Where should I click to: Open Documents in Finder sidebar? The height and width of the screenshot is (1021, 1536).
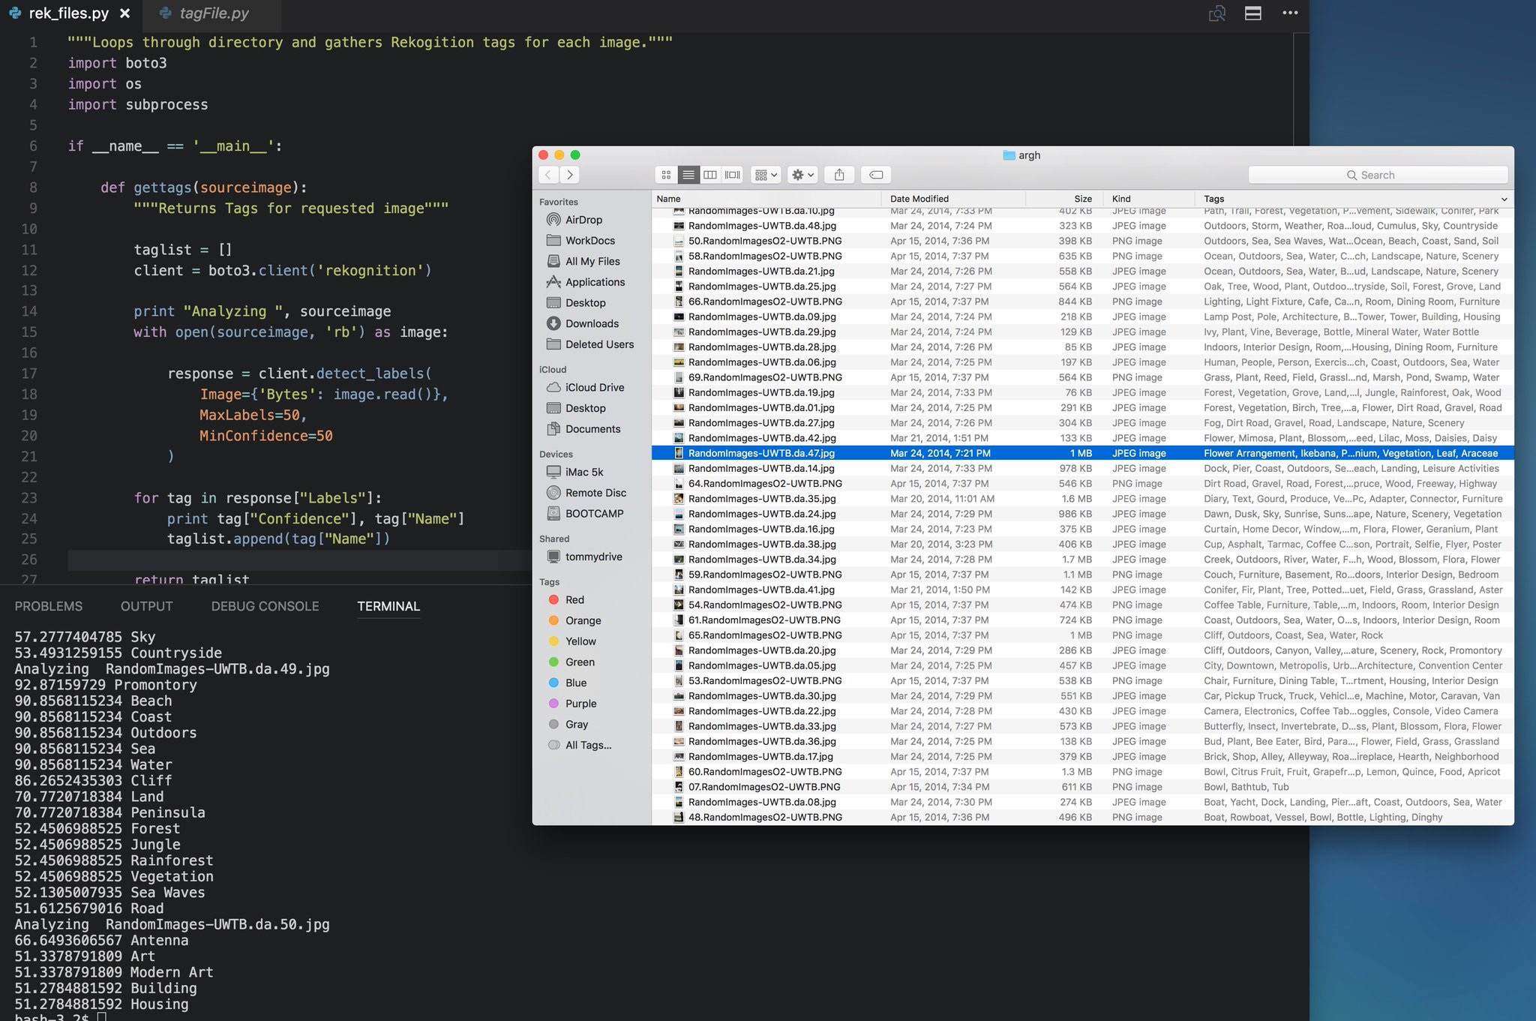[x=592, y=429]
